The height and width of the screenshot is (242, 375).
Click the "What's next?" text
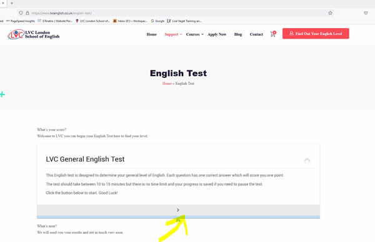point(47,226)
